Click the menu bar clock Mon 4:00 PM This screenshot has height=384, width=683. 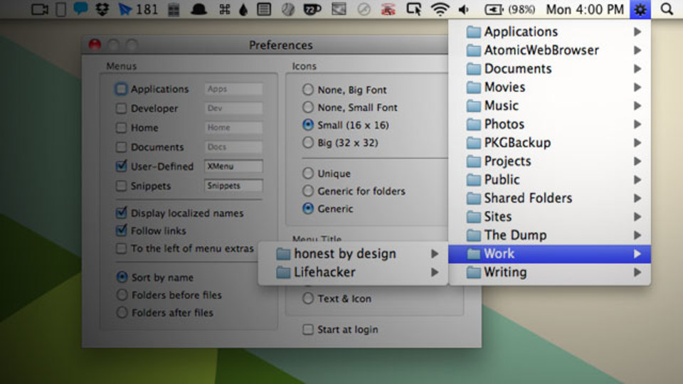coord(585,9)
